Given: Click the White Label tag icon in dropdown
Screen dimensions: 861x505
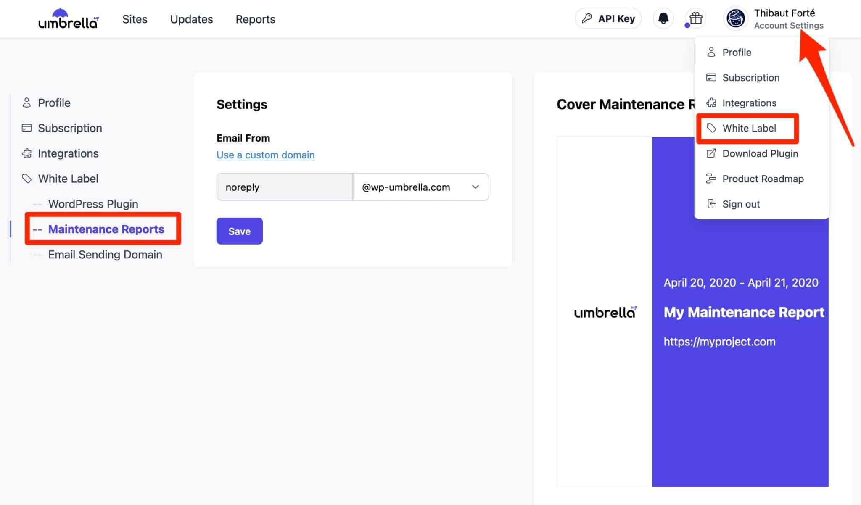Looking at the screenshot, I should coord(711,128).
